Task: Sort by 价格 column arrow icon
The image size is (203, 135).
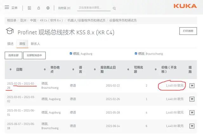Action: pyautogui.click(x=156, y=69)
